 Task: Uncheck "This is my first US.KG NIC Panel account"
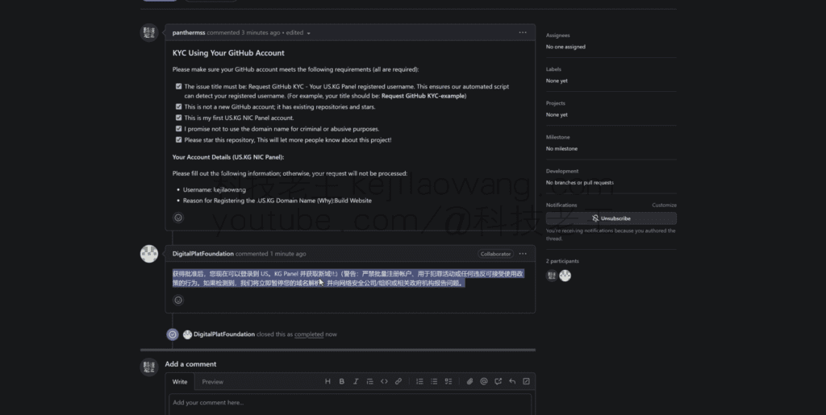point(179,118)
